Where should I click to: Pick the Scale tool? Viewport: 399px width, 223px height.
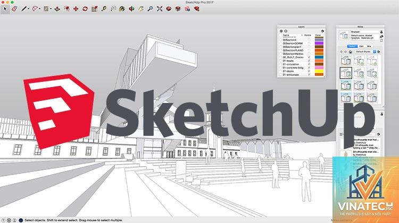tap(94, 9)
